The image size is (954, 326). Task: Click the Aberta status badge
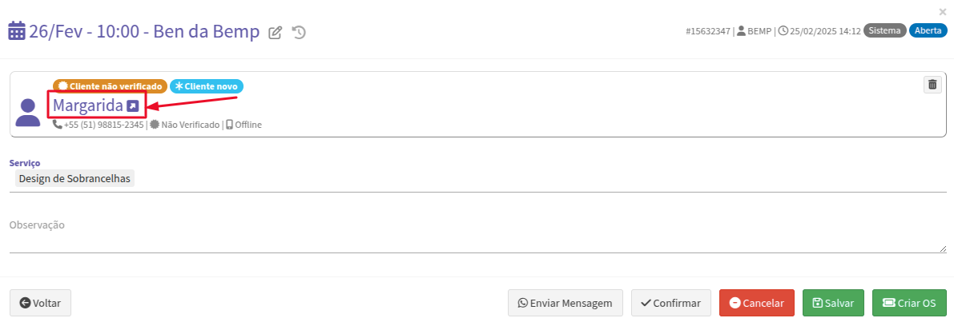tap(928, 31)
